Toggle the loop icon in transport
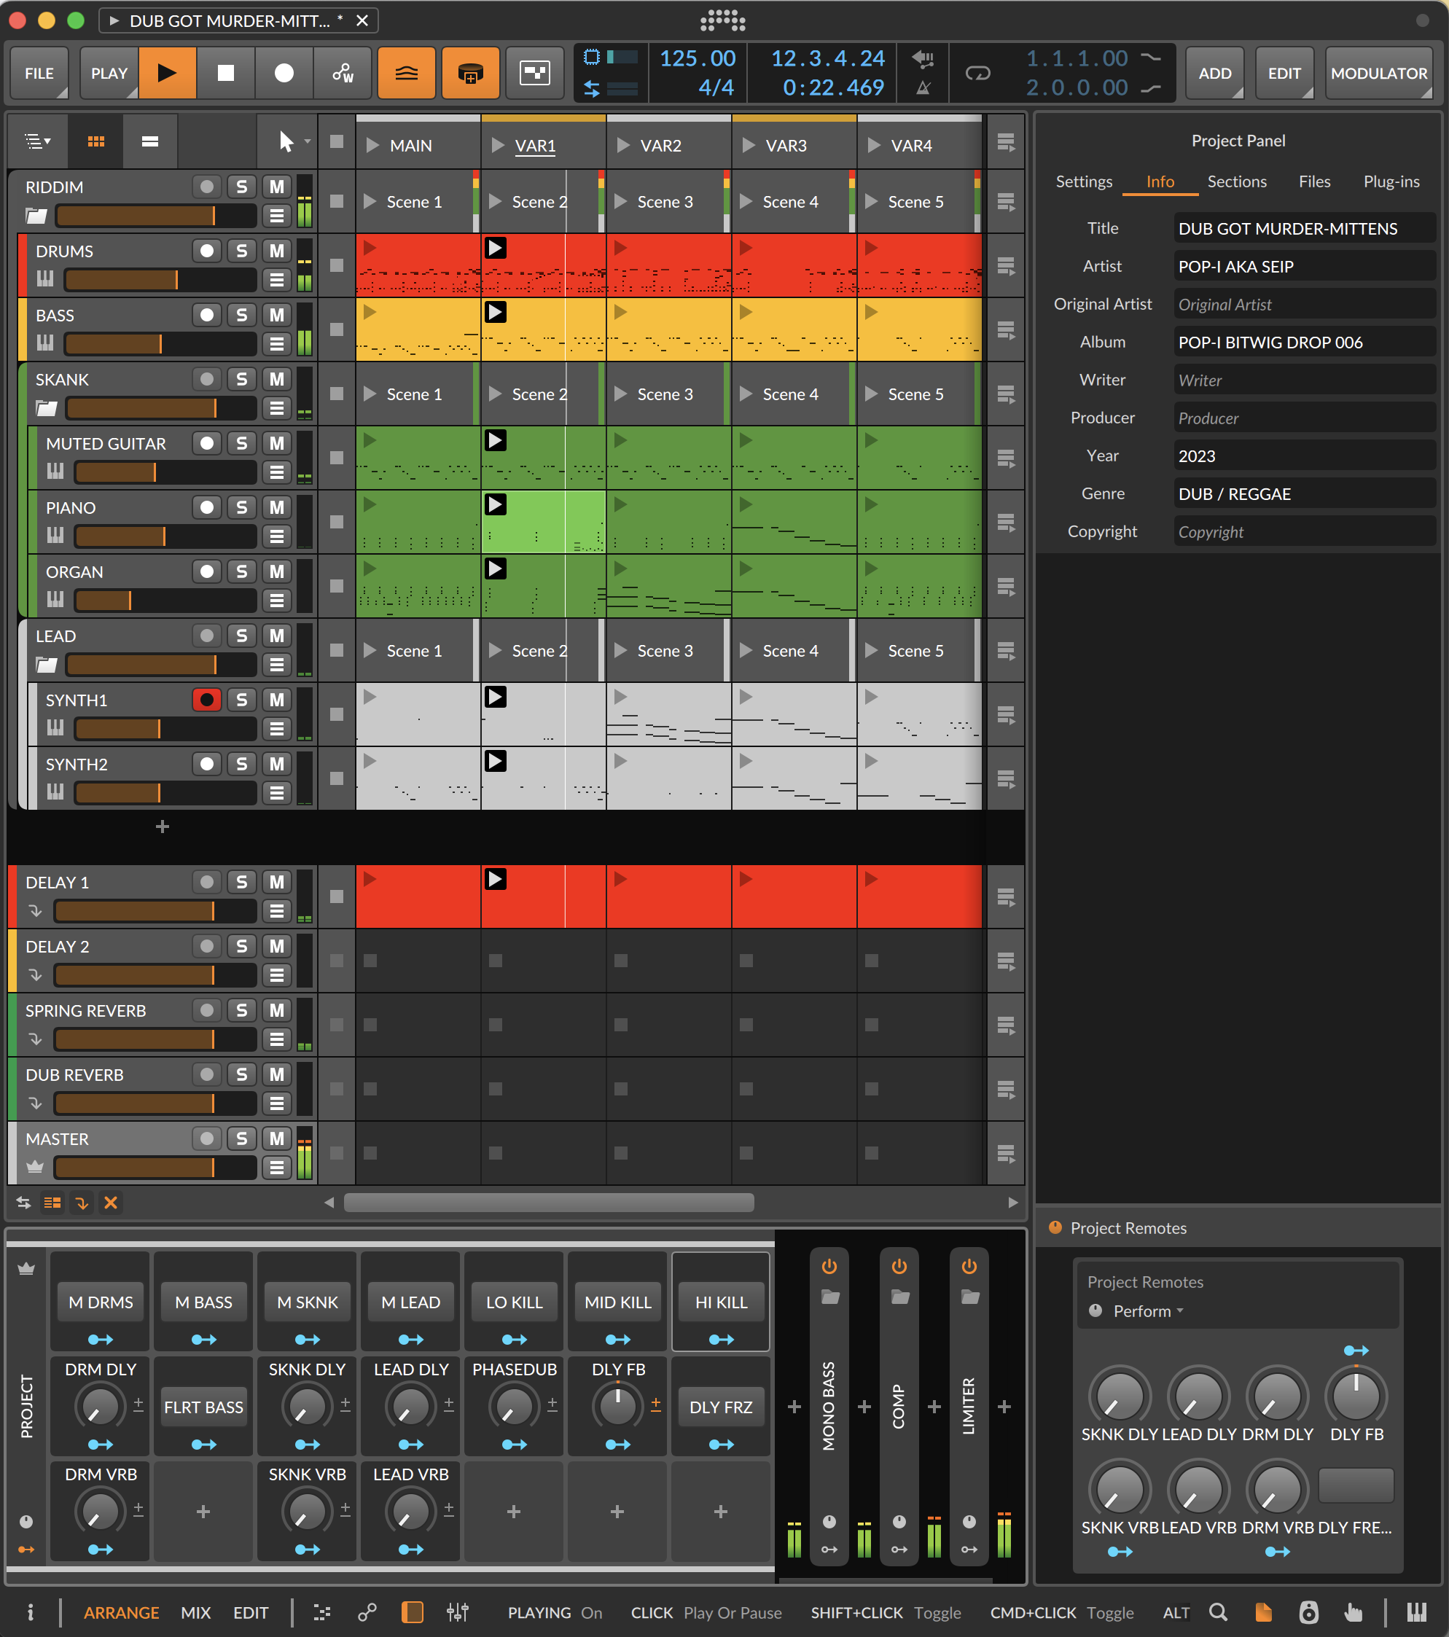Screen dimensions: 1449x1637 click(977, 73)
